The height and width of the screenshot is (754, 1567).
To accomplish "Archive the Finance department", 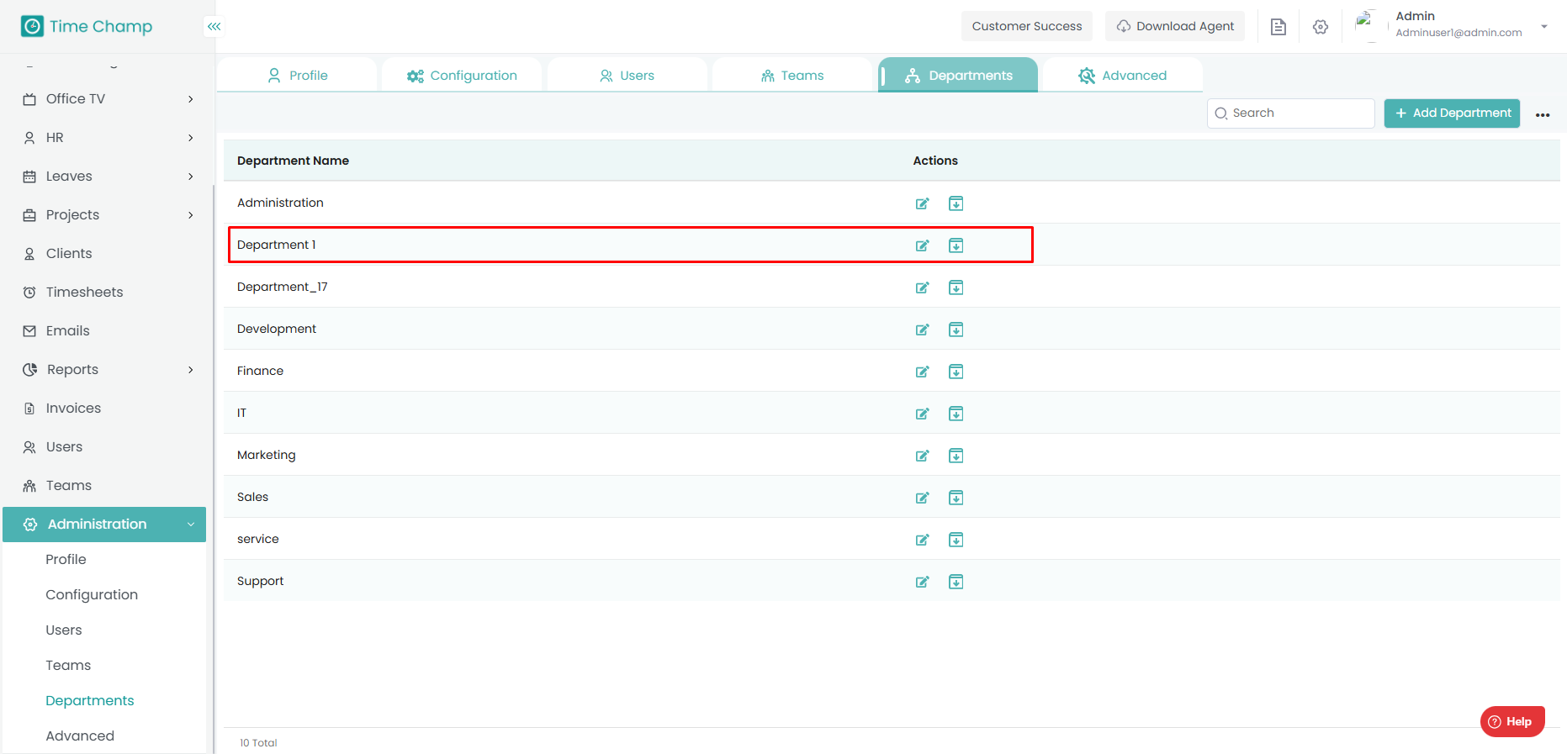I will (x=956, y=372).
